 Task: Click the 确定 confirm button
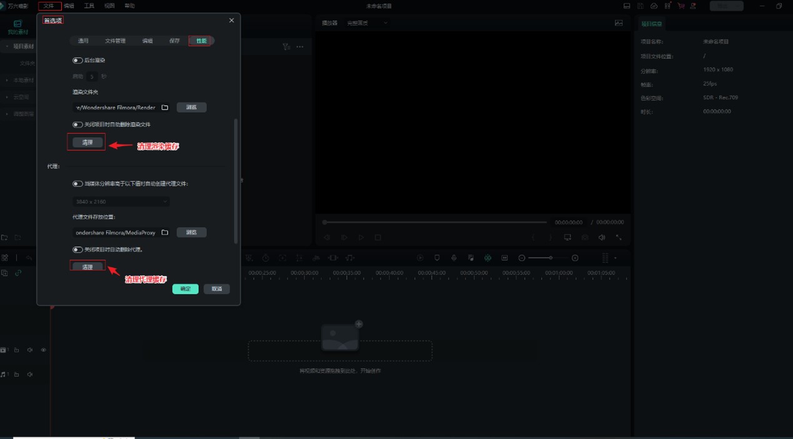point(185,289)
